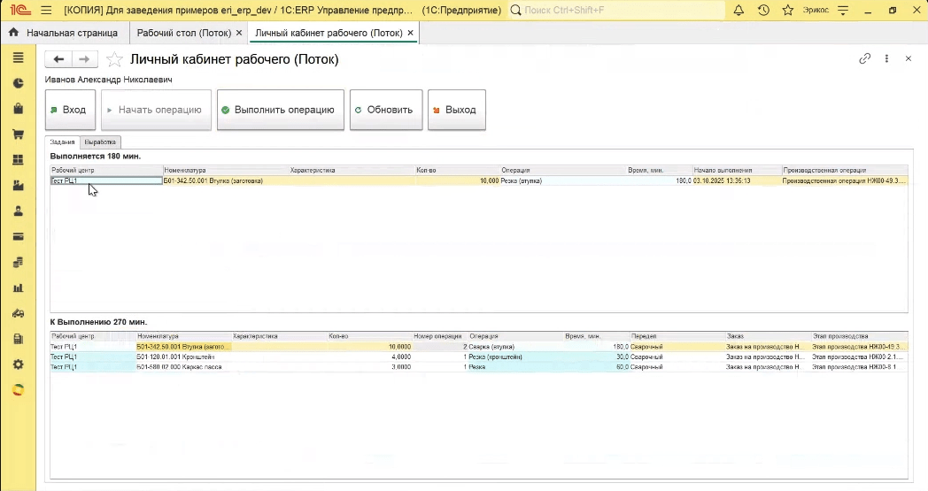Open the three-dot more actions menu
This screenshot has height=491, width=928.
point(886,58)
